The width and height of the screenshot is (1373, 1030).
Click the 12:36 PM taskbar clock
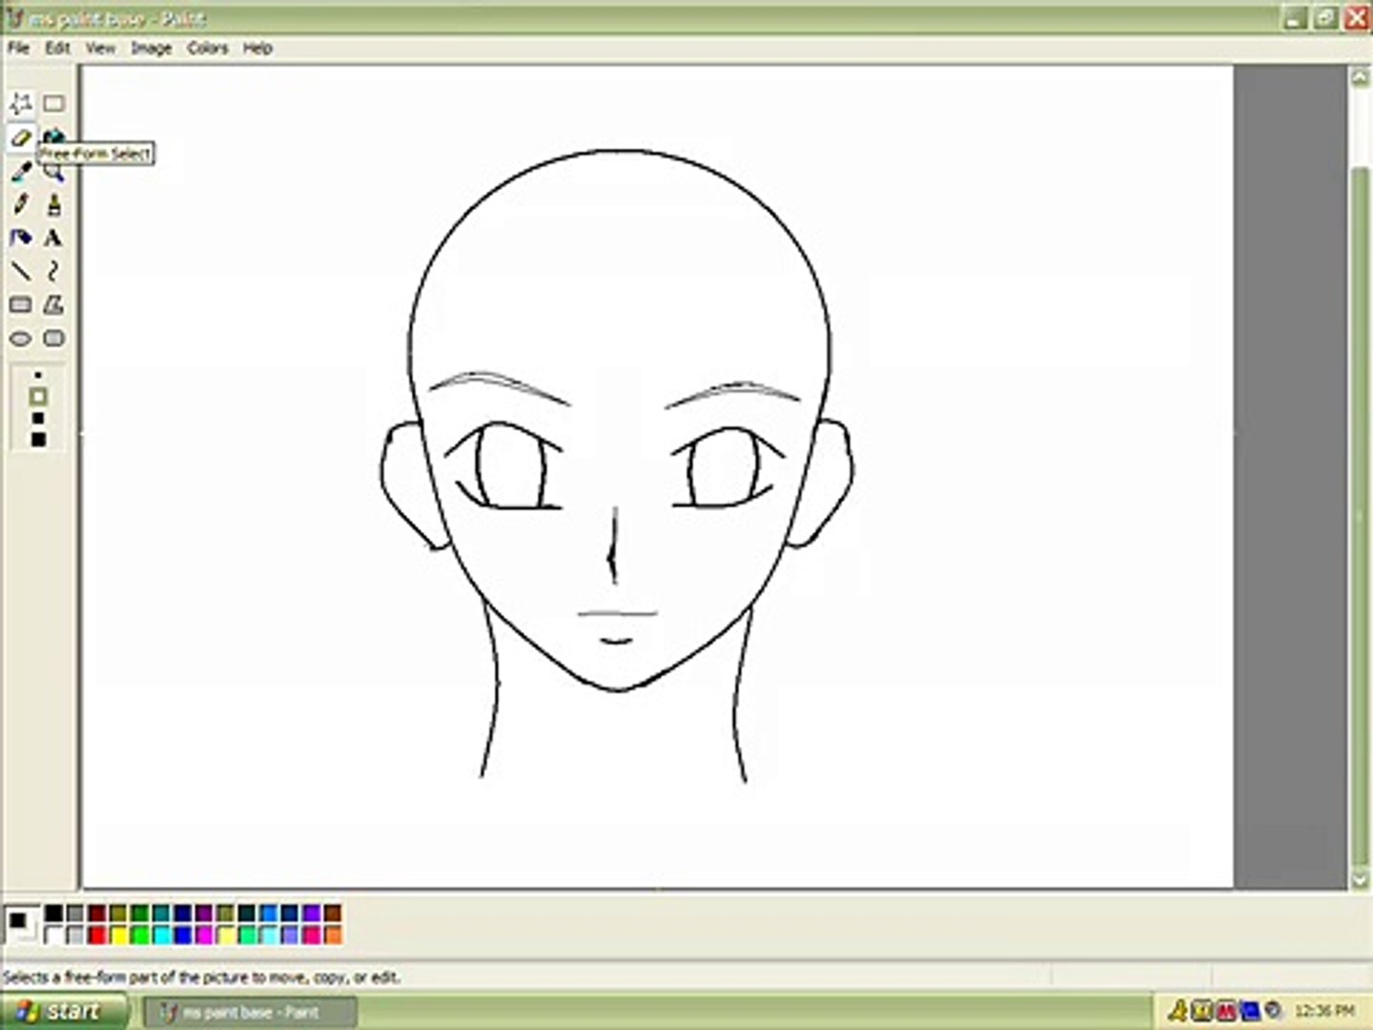(1324, 1011)
